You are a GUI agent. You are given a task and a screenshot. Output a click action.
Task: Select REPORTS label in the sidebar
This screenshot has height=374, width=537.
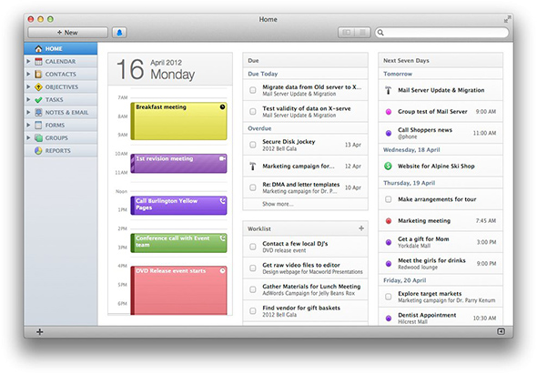[58, 151]
